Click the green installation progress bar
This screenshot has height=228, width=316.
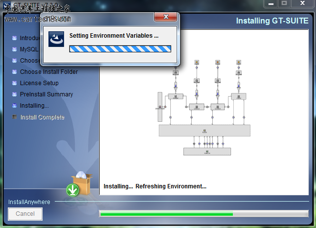(x=203, y=214)
